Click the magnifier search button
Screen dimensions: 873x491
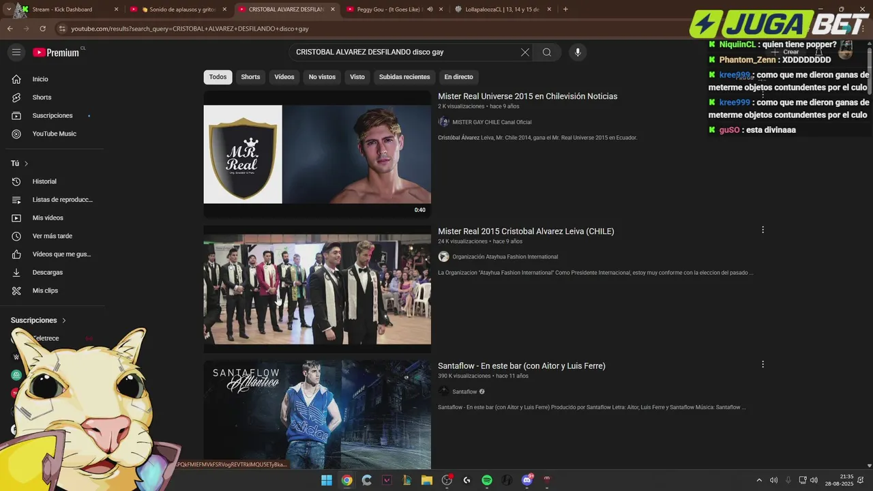point(547,53)
